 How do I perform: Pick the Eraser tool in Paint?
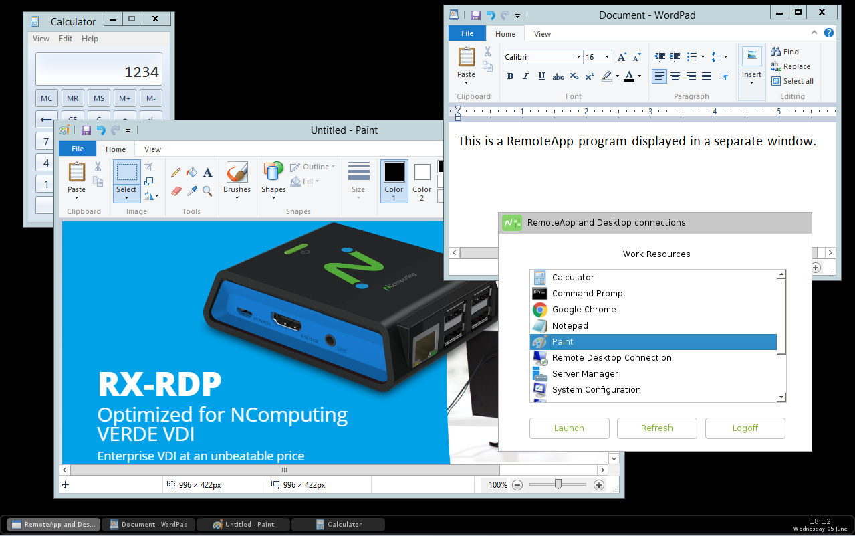point(176,191)
